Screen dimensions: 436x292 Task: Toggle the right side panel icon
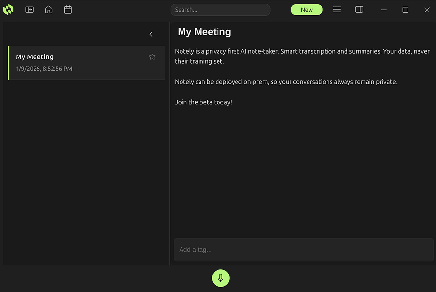click(359, 10)
